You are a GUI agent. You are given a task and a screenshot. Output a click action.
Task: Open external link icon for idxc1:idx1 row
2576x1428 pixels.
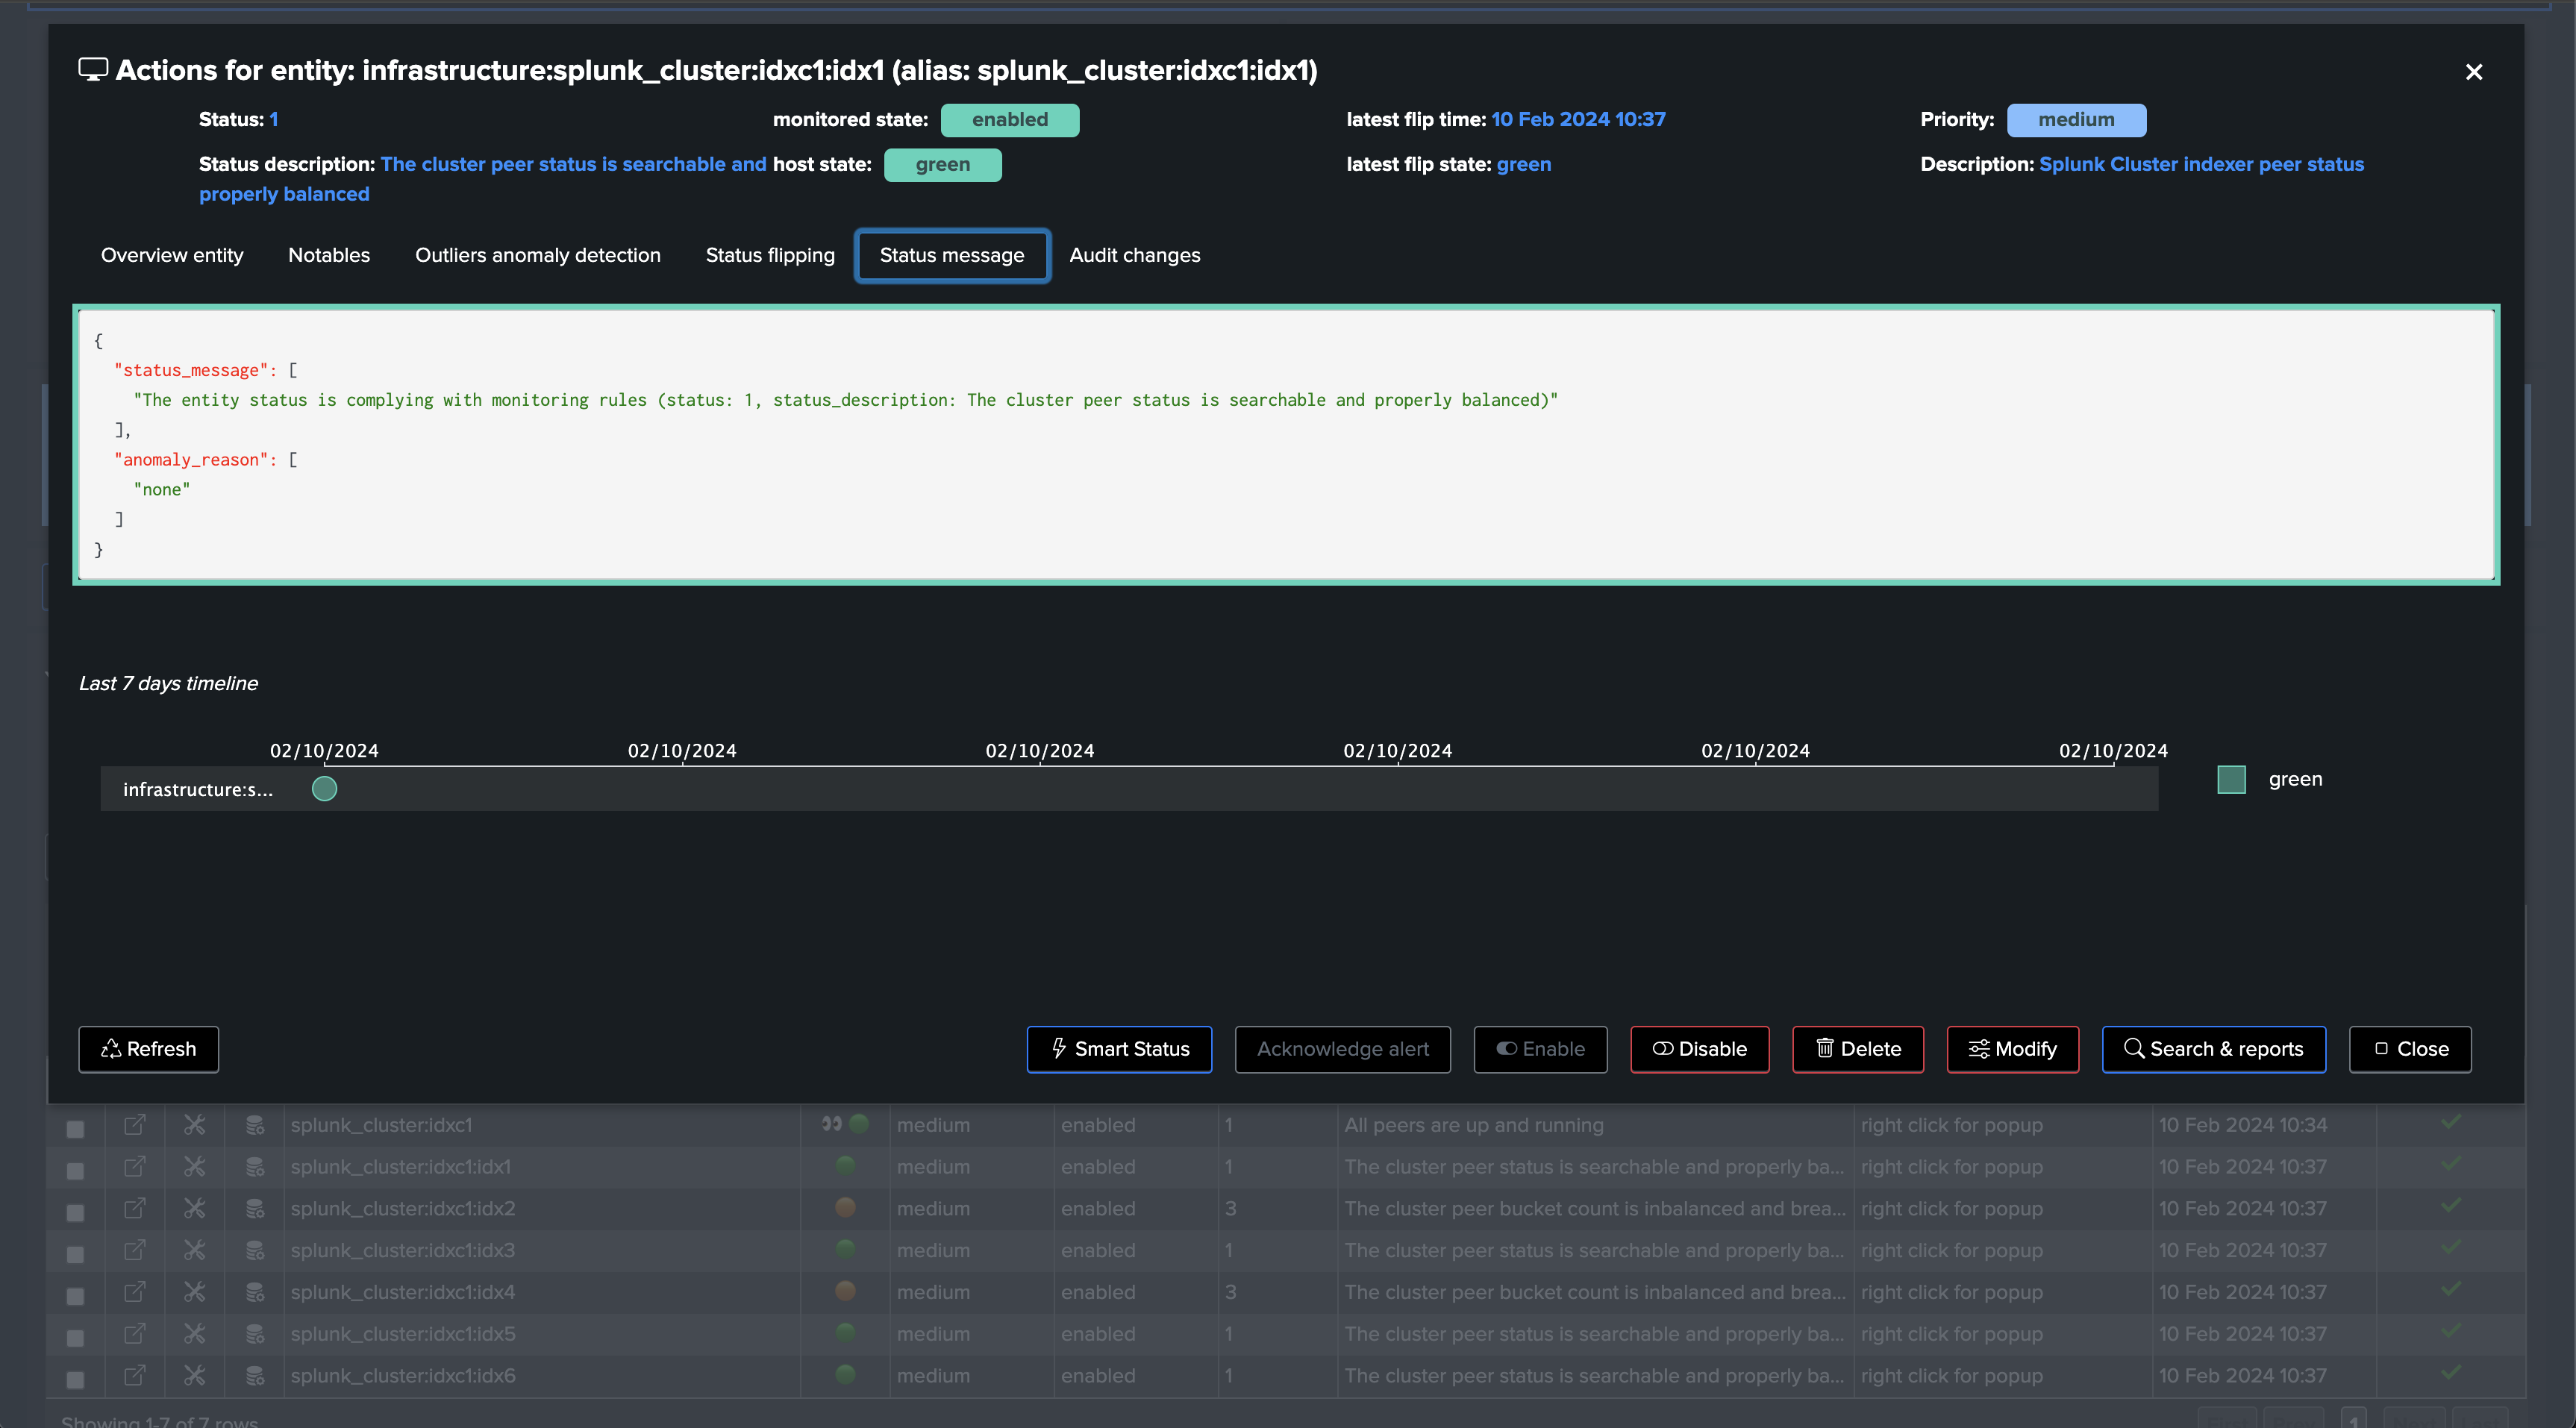point(134,1166)
